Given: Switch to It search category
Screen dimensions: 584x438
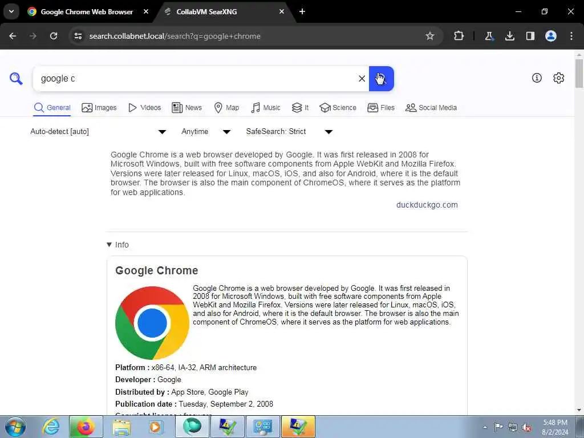Looking at the screenshot, I should (300, 108).
